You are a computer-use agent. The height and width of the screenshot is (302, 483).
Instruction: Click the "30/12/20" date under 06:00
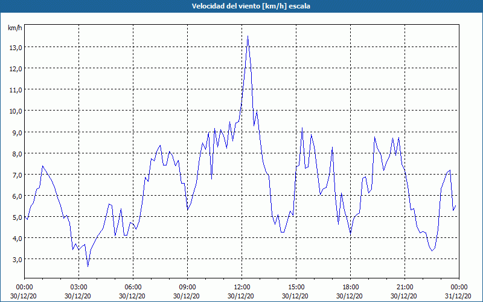[x=132, y=296]
